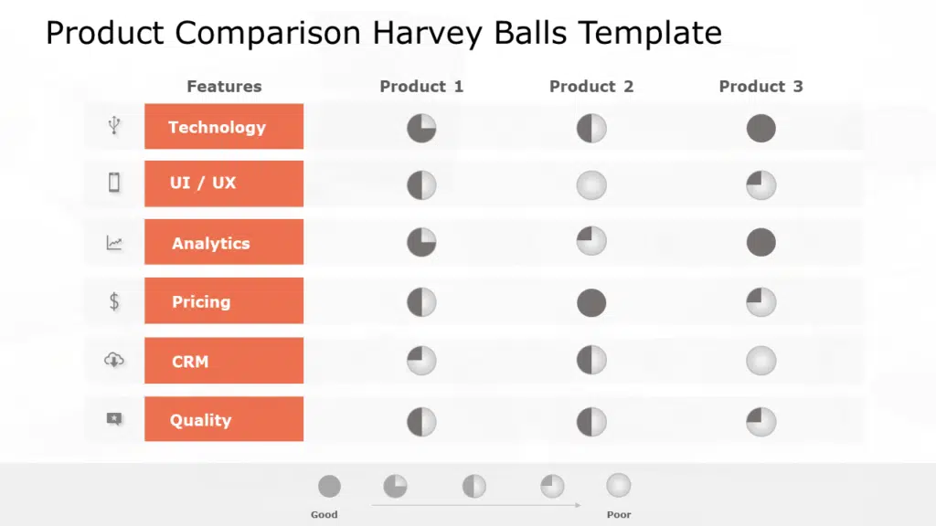Click the orange Technology feature box
The height and width of the screenshot is (526, 936).
[224, 127]
